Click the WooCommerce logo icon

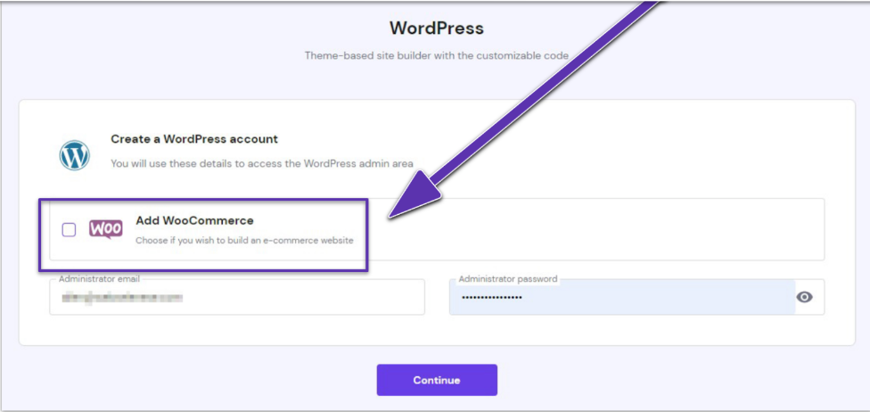[x=106, y=229]
